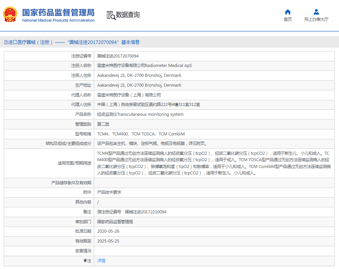Click the TCM4、TCM400 model specification cell
This screenshot has height=269, width=339.
141,134
